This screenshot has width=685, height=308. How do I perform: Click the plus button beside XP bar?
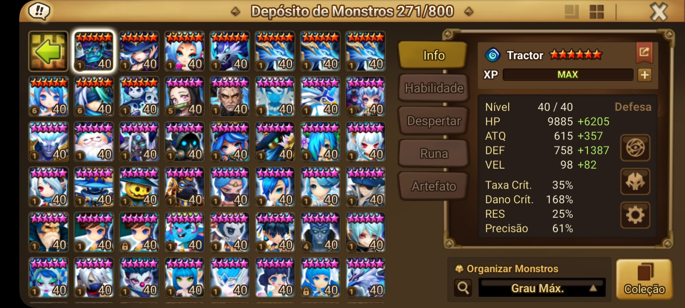[644, 75]
